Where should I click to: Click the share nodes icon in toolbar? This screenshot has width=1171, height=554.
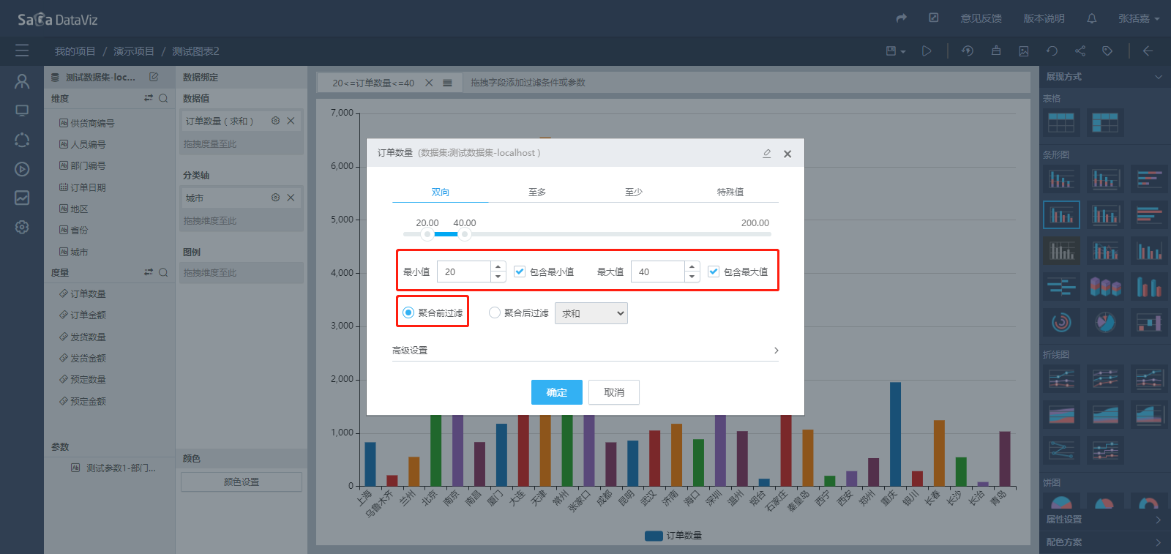1080,50
